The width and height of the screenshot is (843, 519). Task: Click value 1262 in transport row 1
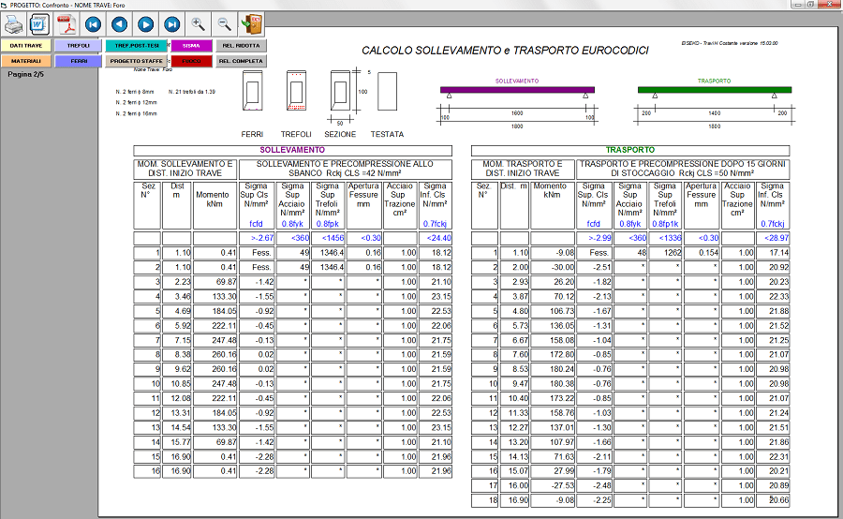(x=672, y=252)
